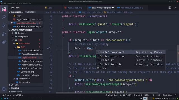Change indentation via Spaces: 4
This screenshot has height=100, width=179.
(138, 95)
